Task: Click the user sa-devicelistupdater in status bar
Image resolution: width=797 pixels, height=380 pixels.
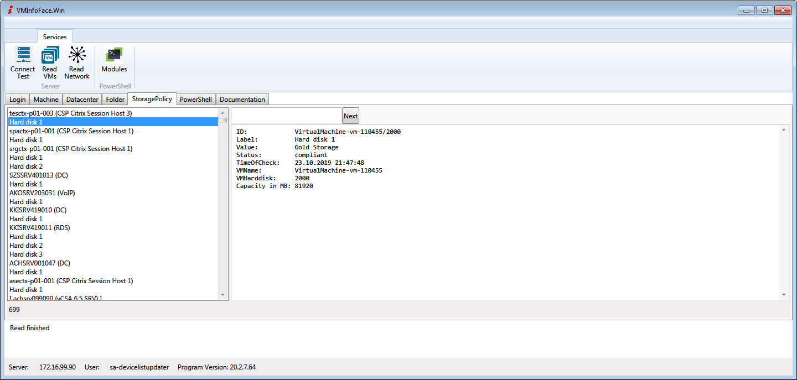Action: 138,367
